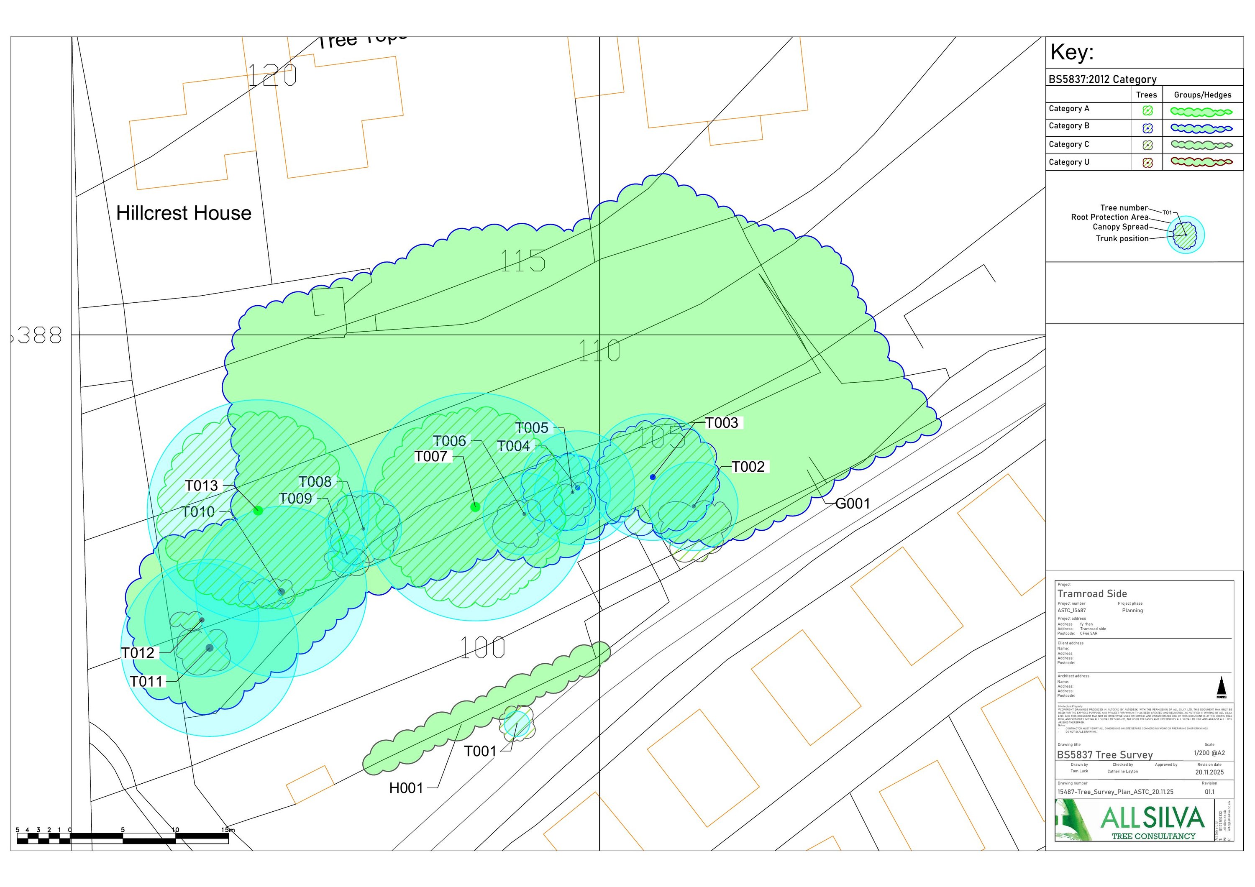1255x887 pixels.
Task: Click the Category A groups/hedges green swatch
Action: pos(1201,112)
